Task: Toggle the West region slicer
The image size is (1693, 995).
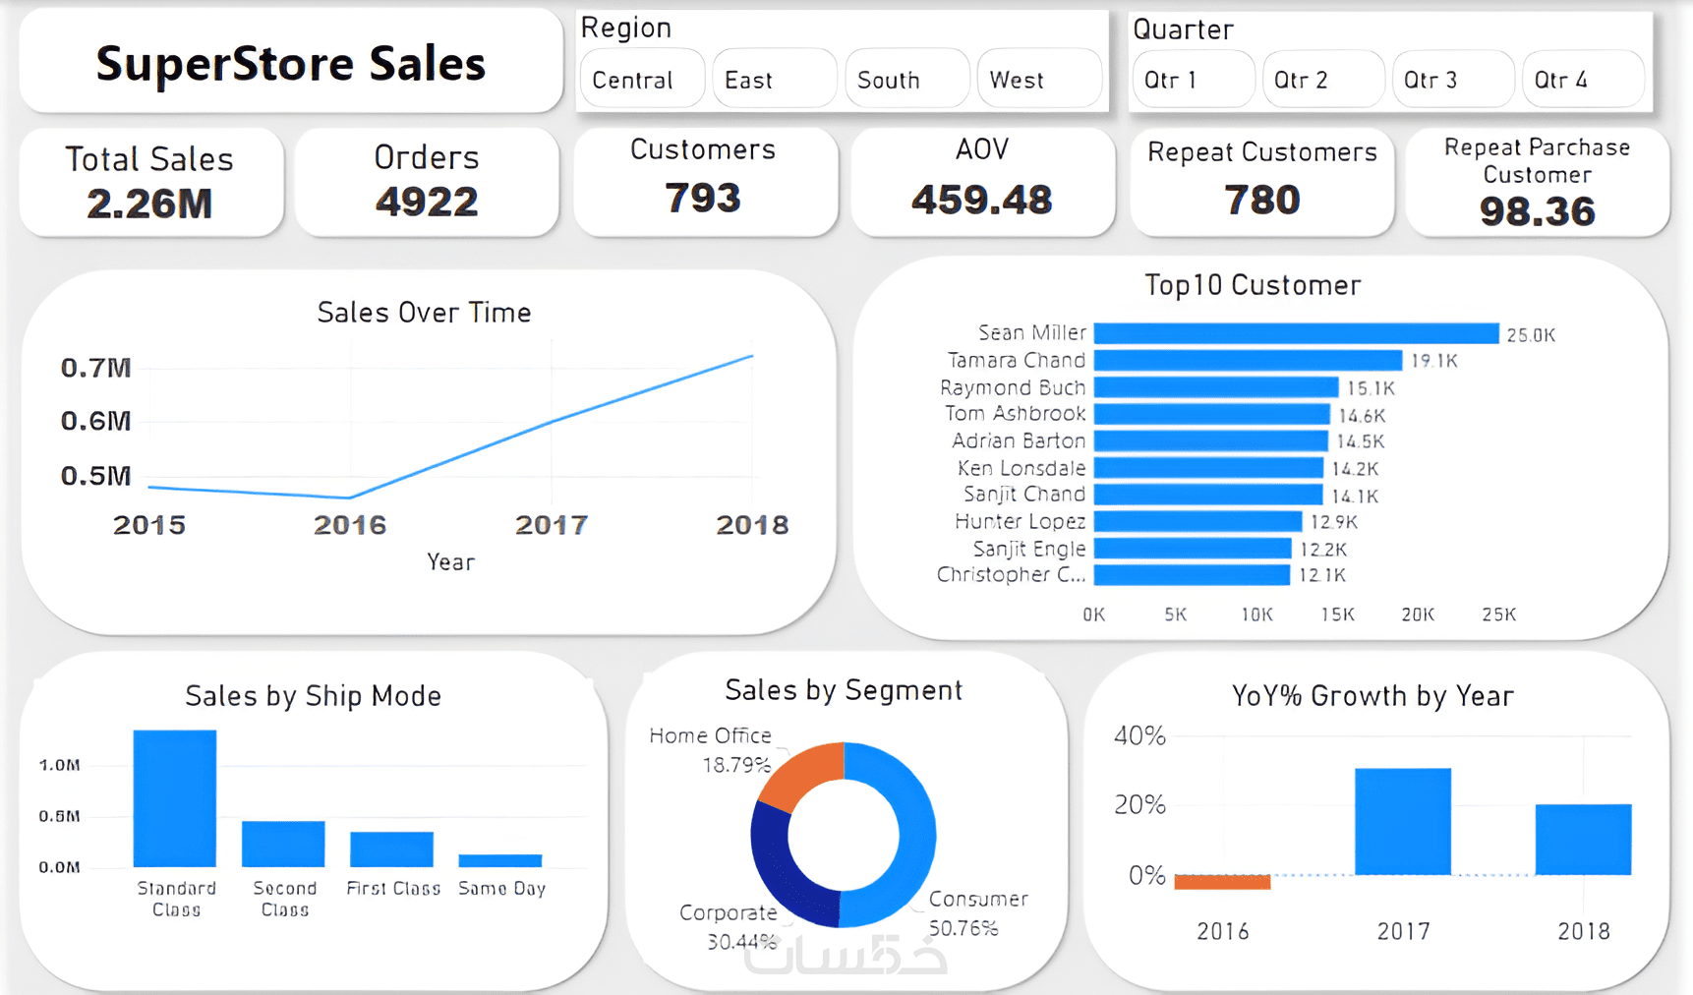Action: pos(1039,79)
